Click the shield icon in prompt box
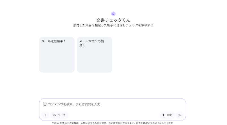Image resolution: width=227 pixels, height=125 pixels. click(45, 104)
